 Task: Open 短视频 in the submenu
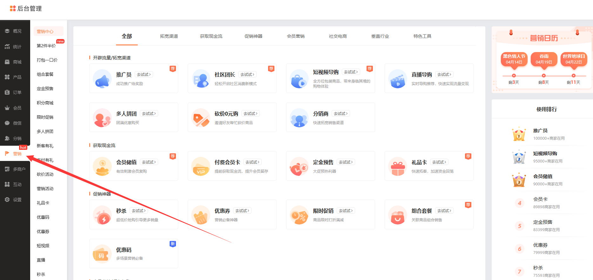[43, 246]
